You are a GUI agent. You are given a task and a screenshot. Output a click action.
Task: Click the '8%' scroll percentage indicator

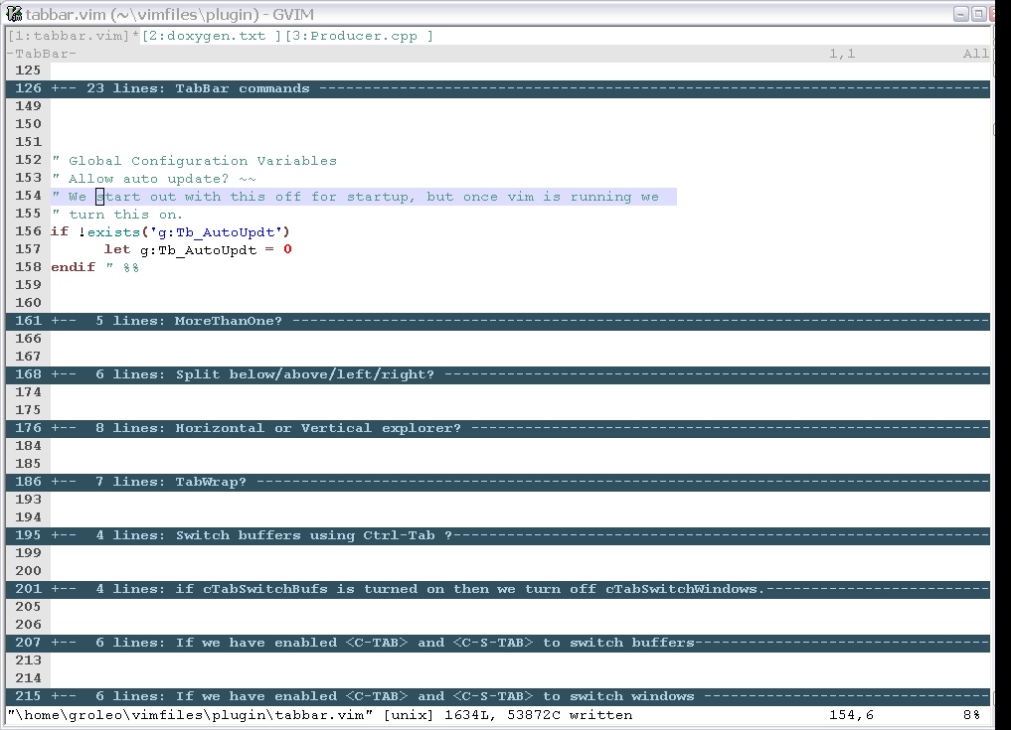971,715
